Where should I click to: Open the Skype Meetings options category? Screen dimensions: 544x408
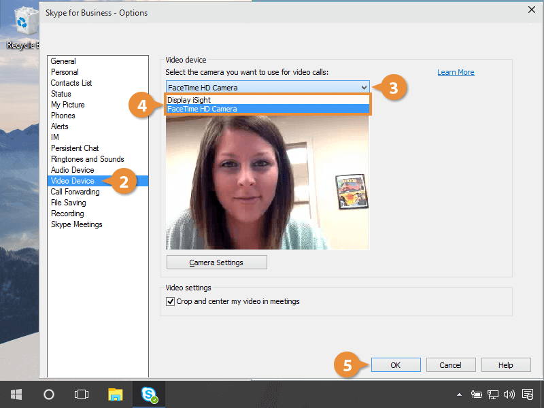77,224
